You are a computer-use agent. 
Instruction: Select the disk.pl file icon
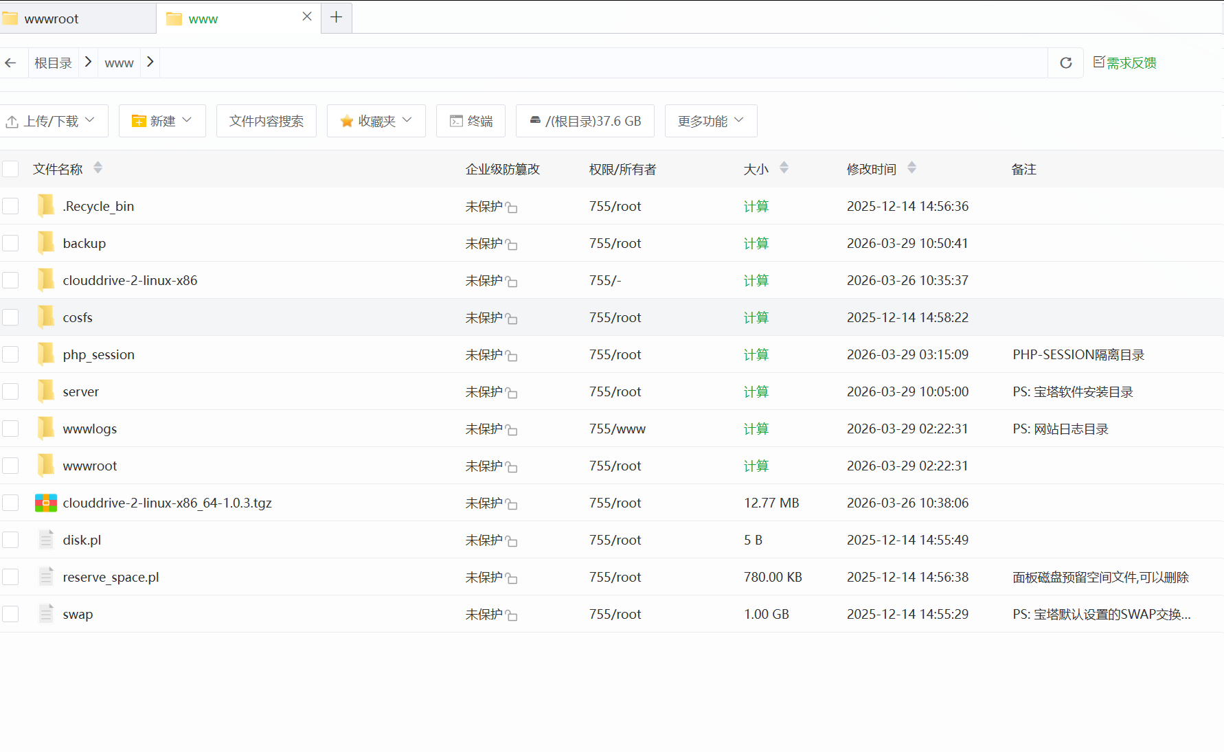tap(45, 540)
